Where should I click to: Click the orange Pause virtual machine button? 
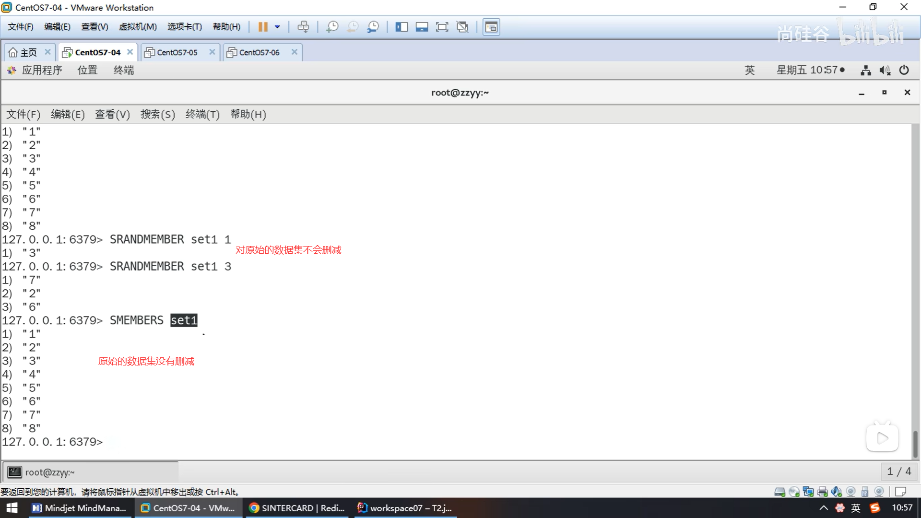coord(262,27)
